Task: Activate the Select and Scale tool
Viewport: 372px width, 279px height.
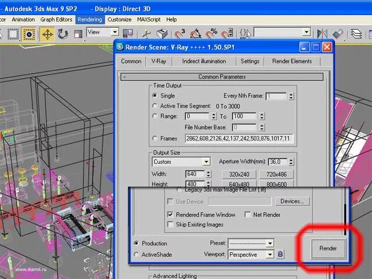Action: [78, 34]
